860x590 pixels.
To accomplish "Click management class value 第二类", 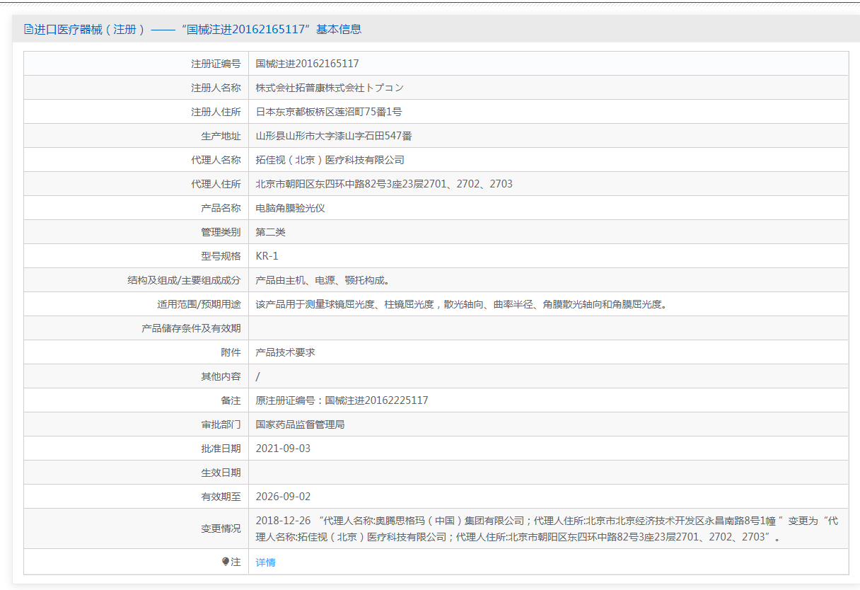I will point(271,232).
